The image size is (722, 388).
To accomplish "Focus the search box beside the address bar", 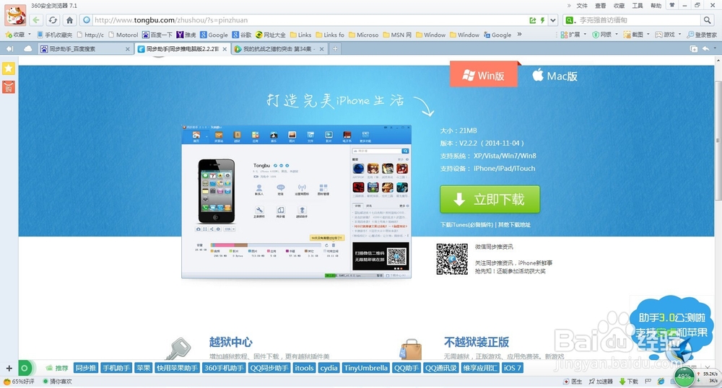I will point(638,20).
